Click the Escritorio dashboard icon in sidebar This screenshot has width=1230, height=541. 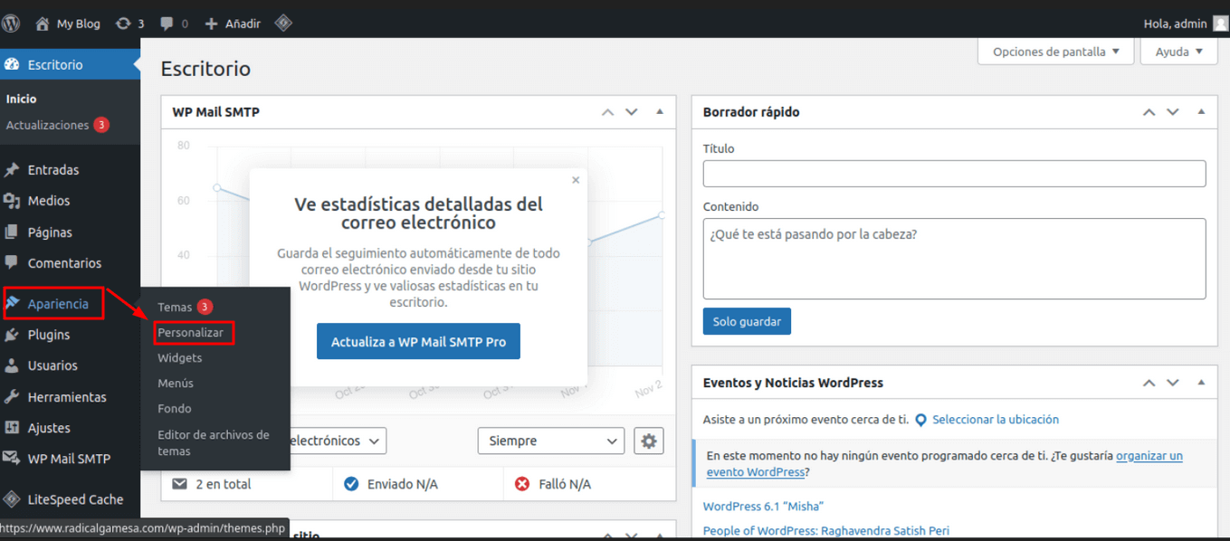point(12,64)
